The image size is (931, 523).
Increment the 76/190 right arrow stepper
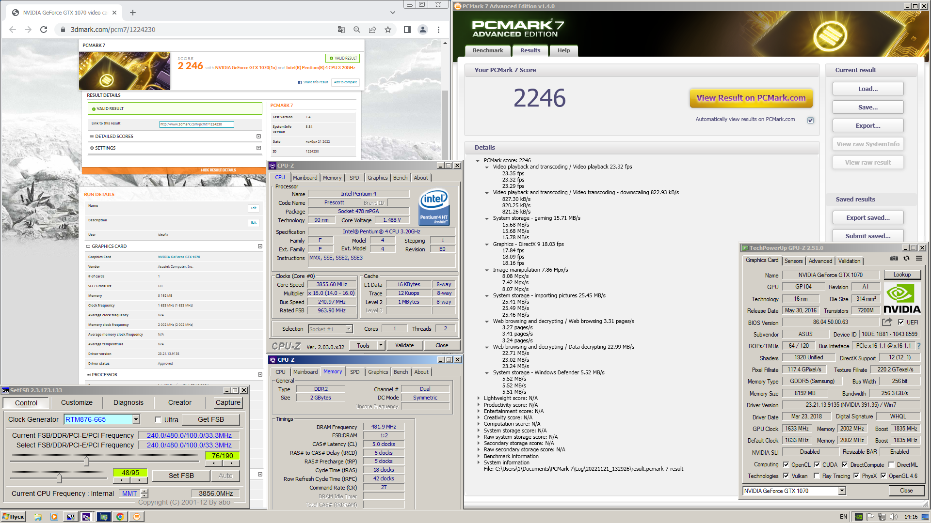pyautogui.click(x=231, y=463)
